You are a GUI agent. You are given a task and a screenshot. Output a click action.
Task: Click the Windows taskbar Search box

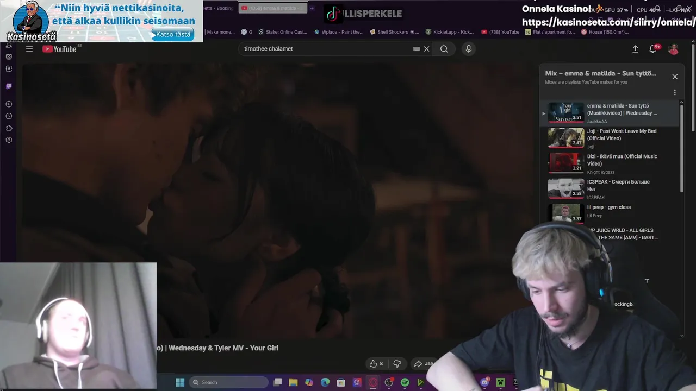tap(228, 382)
